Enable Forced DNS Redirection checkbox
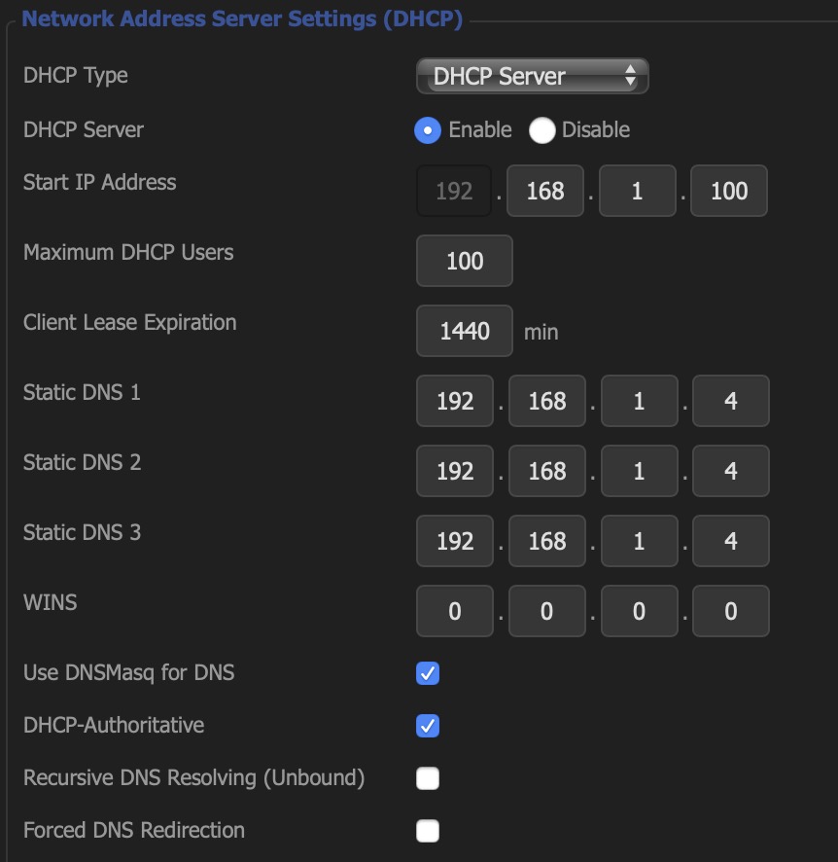Image resolution: width=838 pixels, height=862 pixels. (x=428, y=831)
